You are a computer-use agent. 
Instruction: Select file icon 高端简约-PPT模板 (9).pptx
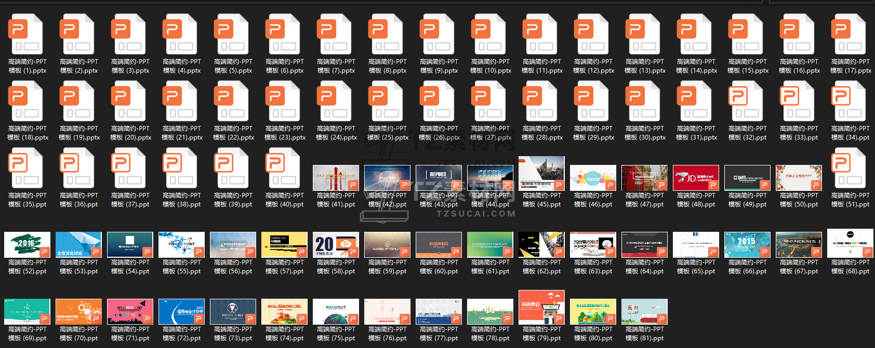[x=436, y=34]
